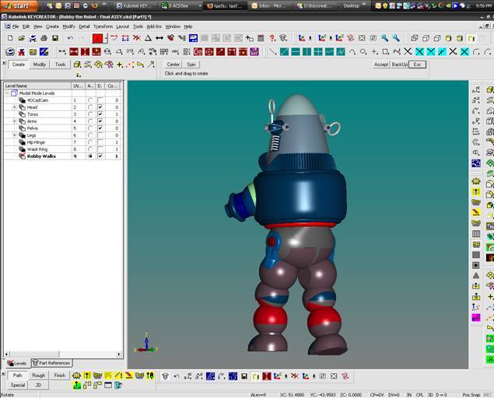
Task: Click the Open file folder icon
Action: coord(21,38)
